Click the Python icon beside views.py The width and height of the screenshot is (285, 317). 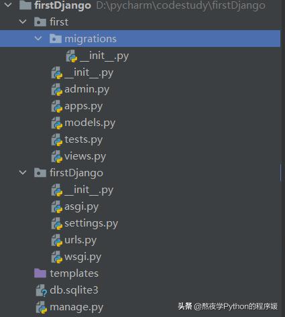pyautogui.click(x=57, y=157)
